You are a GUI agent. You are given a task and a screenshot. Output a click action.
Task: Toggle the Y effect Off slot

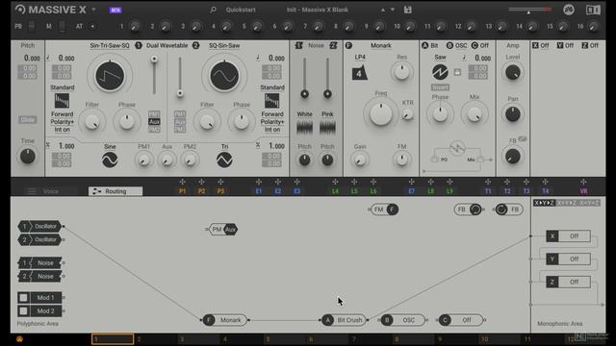point(568,259)
